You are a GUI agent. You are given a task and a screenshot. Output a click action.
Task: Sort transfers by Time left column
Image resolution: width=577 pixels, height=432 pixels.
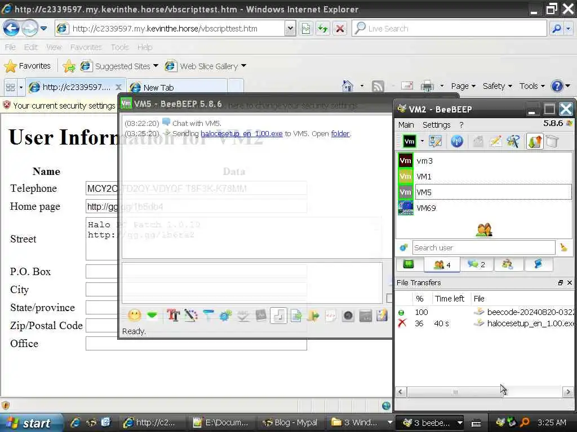(x=450, y=298)
